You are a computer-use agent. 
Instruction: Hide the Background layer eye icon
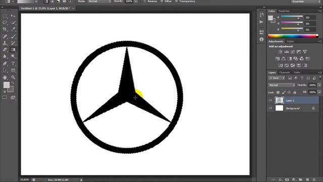click(x=271, y=108)
